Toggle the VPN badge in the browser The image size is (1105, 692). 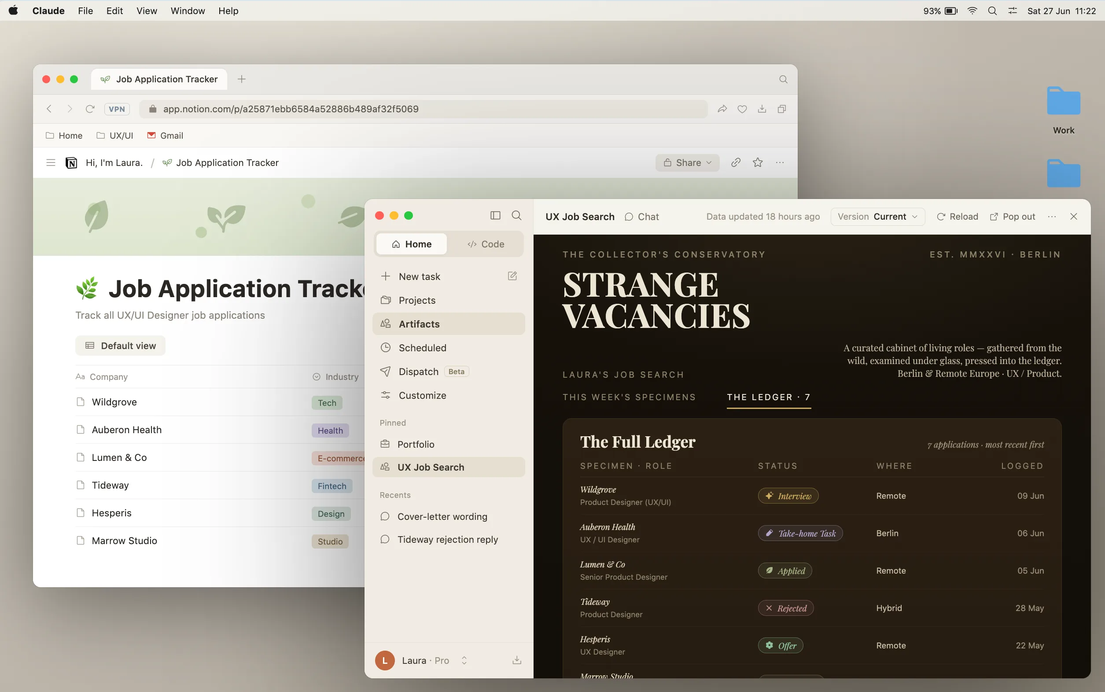(117, 109)
